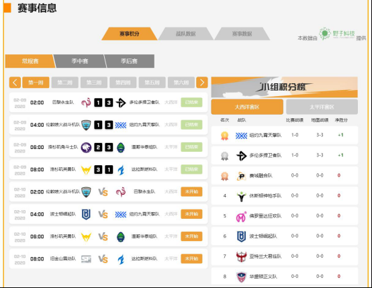Open the 赛事数据 tab

click(242, 34)
